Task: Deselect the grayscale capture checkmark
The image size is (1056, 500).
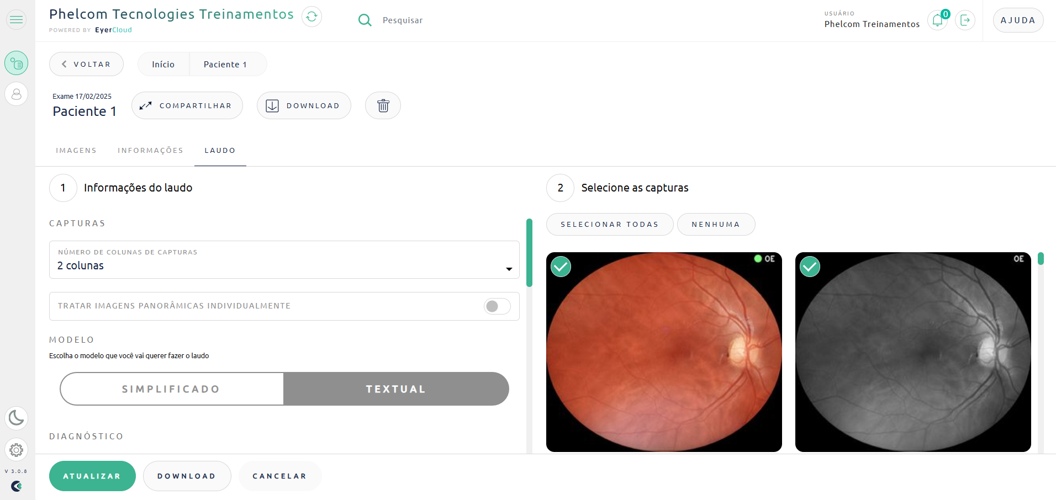Action: [x=810, y=267]
